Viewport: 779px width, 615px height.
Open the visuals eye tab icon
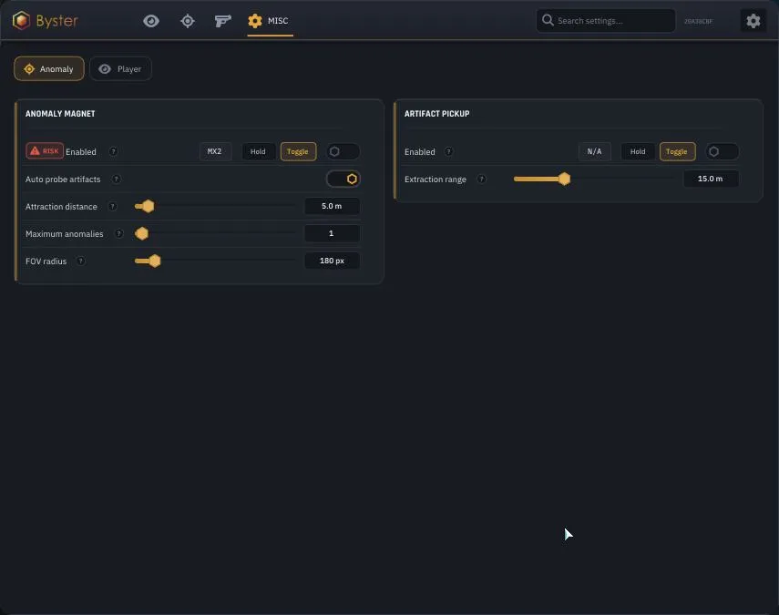click(151, 21)
